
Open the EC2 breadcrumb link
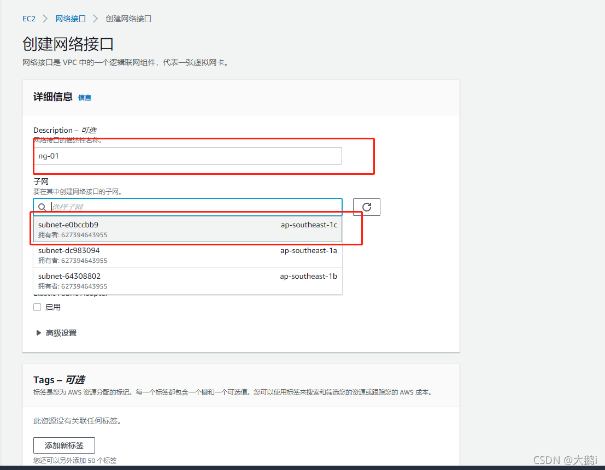click(29, 19)
